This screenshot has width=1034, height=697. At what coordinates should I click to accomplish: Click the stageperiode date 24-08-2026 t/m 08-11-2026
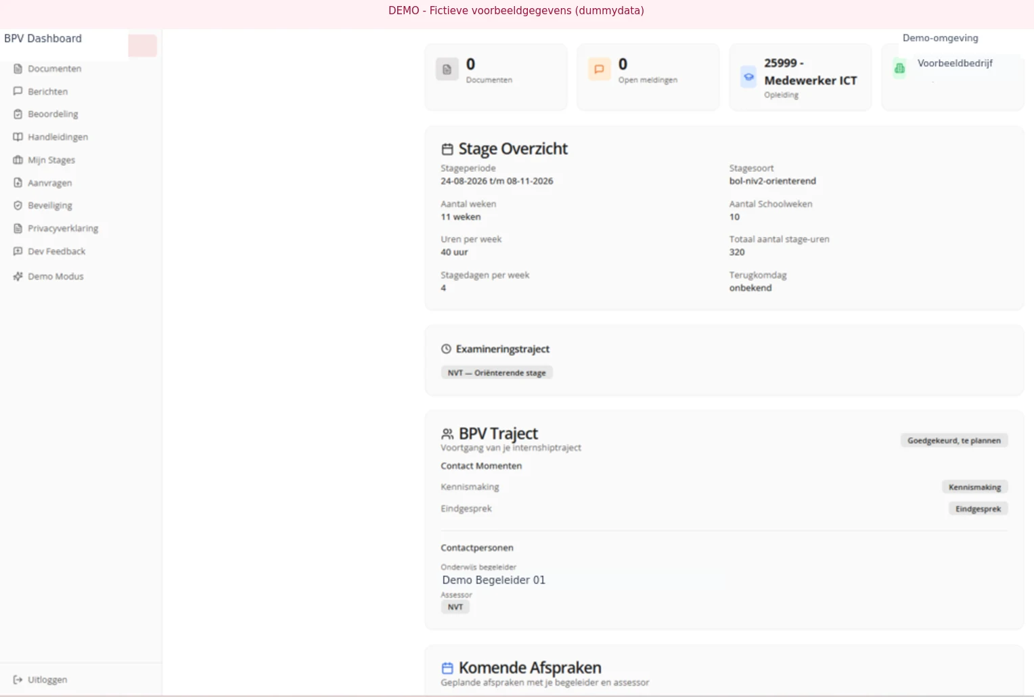tap(497, 181)
